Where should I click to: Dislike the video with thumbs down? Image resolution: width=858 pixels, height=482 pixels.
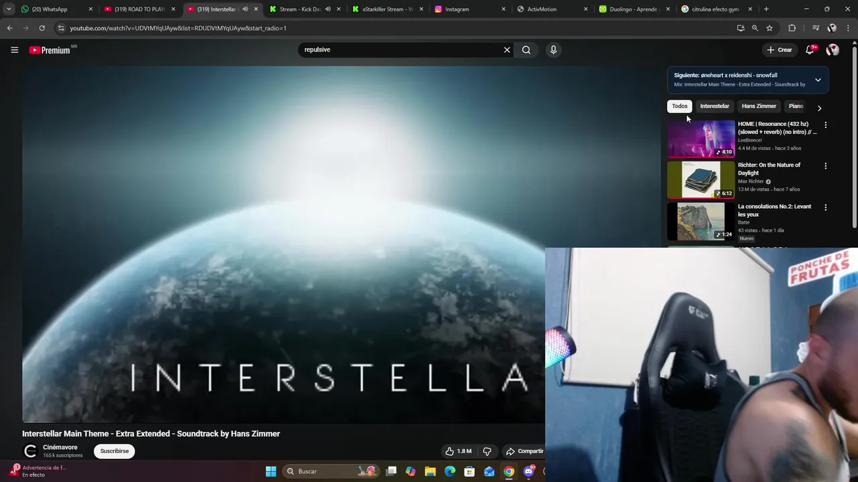click(487, 451)
